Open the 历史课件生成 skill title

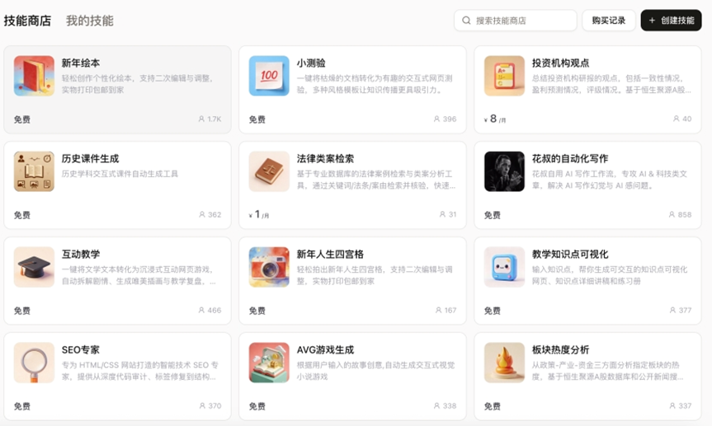click(91, 159)
